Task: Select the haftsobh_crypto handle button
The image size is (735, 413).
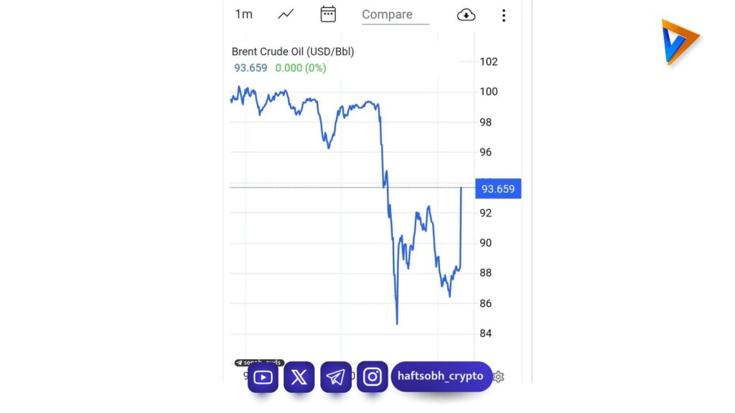Action: (x=441, y=376)
